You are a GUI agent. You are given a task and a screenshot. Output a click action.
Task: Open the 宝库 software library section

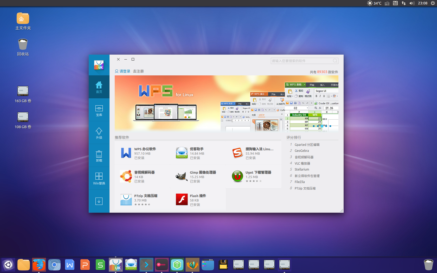coord(99,110)
